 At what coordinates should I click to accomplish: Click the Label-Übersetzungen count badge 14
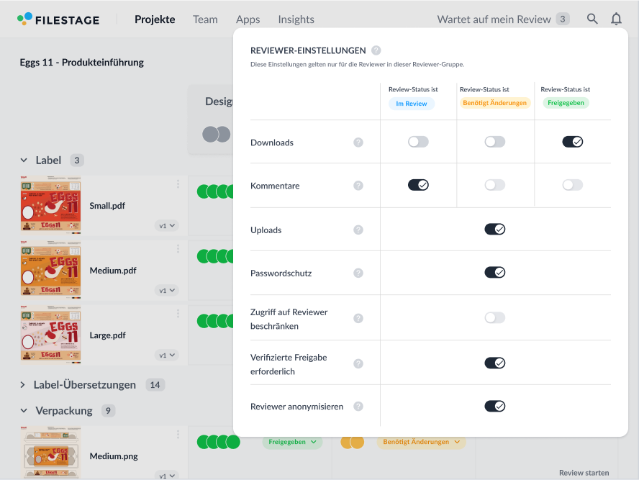tap(155, 385)
